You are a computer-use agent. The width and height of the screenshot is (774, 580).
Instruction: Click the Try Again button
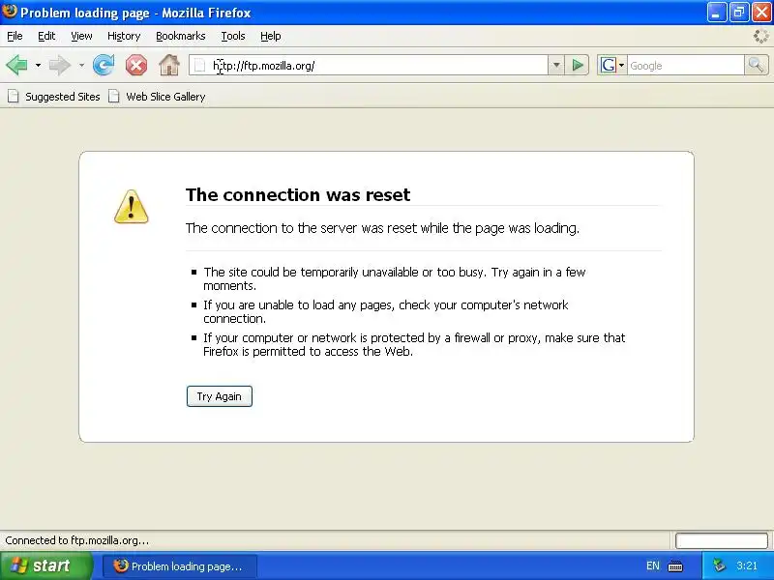[220, 396]
